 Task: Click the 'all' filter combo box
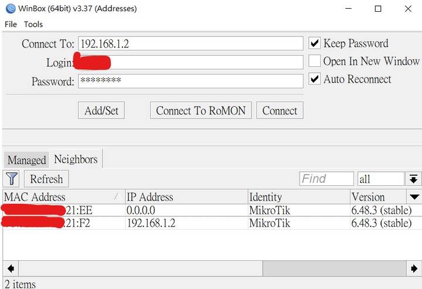tap(381, 179)
